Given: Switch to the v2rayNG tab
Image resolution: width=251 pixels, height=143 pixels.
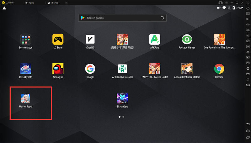Looking at the screenshot, I should click(53, 3).
